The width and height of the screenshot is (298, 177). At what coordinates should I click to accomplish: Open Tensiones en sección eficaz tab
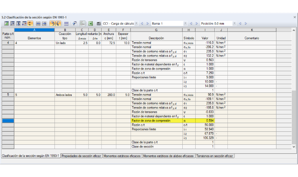[x=214, y=156]
